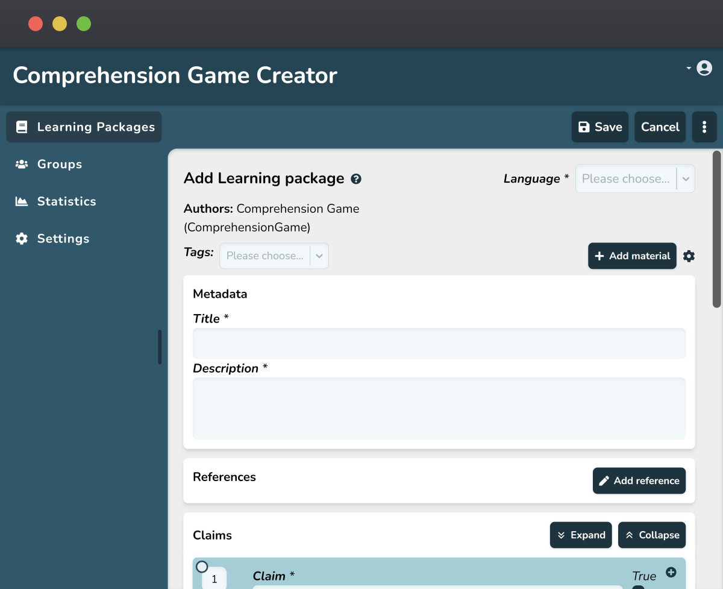Click the plus icon on claim 1
Screen dimensions: 723x589
[671, 572]
